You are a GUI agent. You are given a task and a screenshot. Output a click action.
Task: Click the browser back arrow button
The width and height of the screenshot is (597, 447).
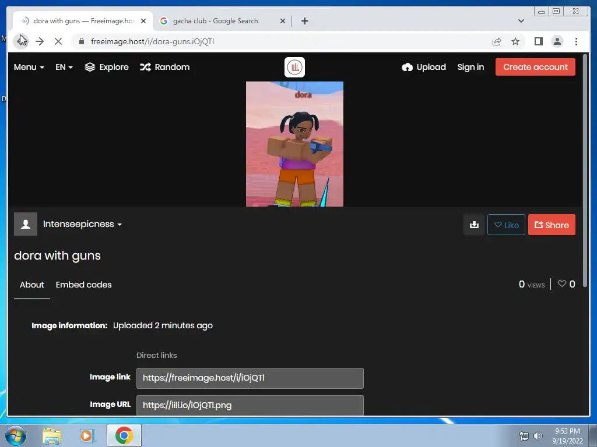click(x=20, y=41)
